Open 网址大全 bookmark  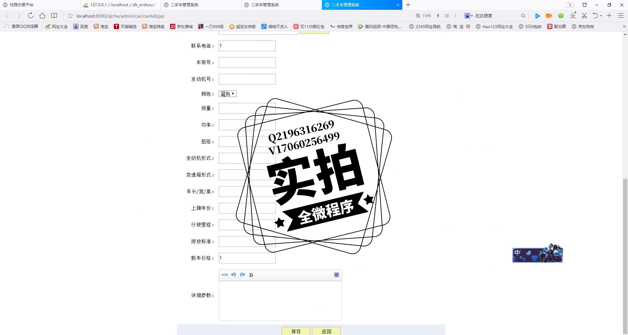tap(56, 26)
